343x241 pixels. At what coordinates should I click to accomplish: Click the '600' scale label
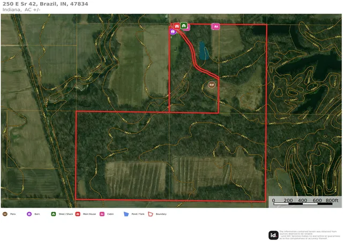point(317,200)
